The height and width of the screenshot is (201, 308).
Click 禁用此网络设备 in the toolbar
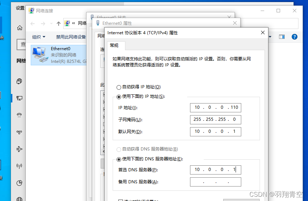tap(71, 37)
